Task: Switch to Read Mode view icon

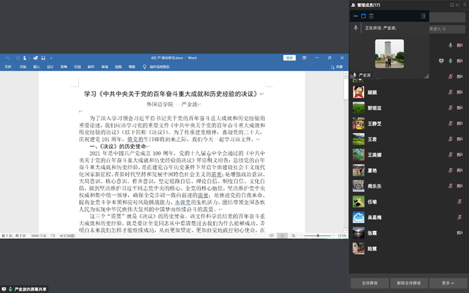Action: [x=271, y=236]
